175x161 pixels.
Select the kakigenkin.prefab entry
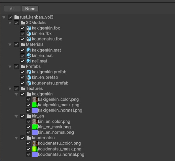tap(49, 72)
